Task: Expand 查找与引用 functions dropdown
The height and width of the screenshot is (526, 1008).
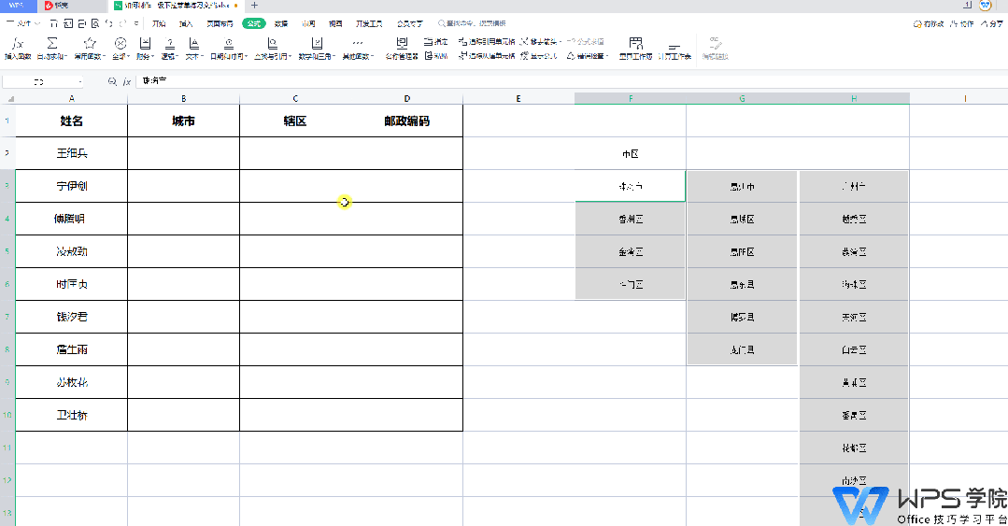Action: tap(273, 48)
